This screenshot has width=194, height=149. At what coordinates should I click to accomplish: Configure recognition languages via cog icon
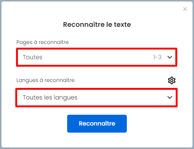172,80
